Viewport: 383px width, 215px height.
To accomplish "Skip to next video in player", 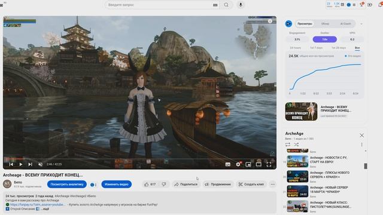I will click(x=31, y=165).
